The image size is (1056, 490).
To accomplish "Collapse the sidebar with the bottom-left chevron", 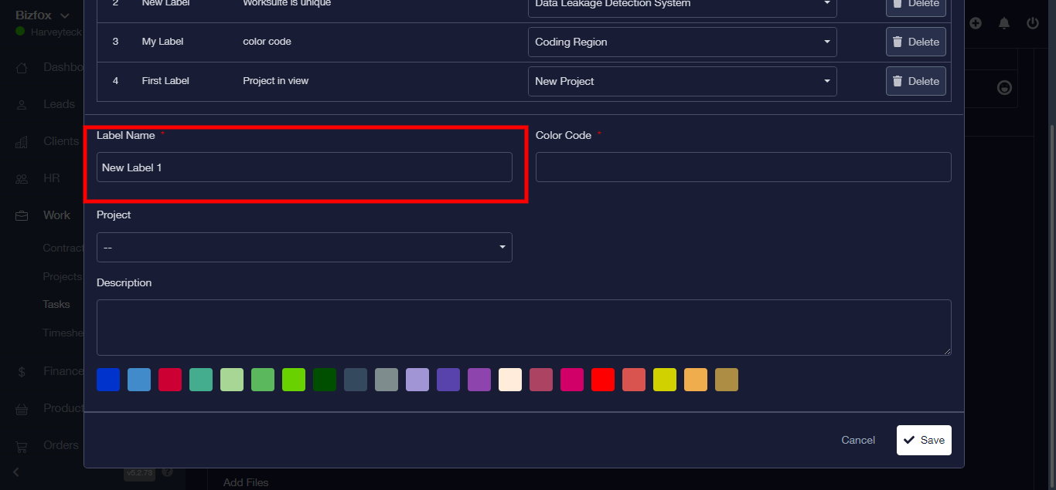I will 16,471.
